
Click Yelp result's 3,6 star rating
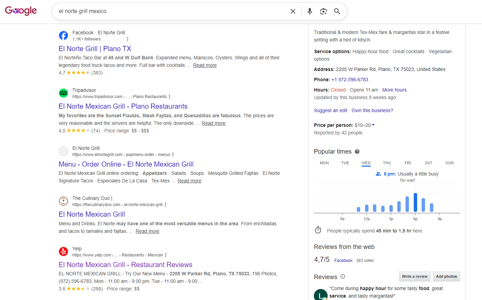pyautogui.click(x=78, y=289)
